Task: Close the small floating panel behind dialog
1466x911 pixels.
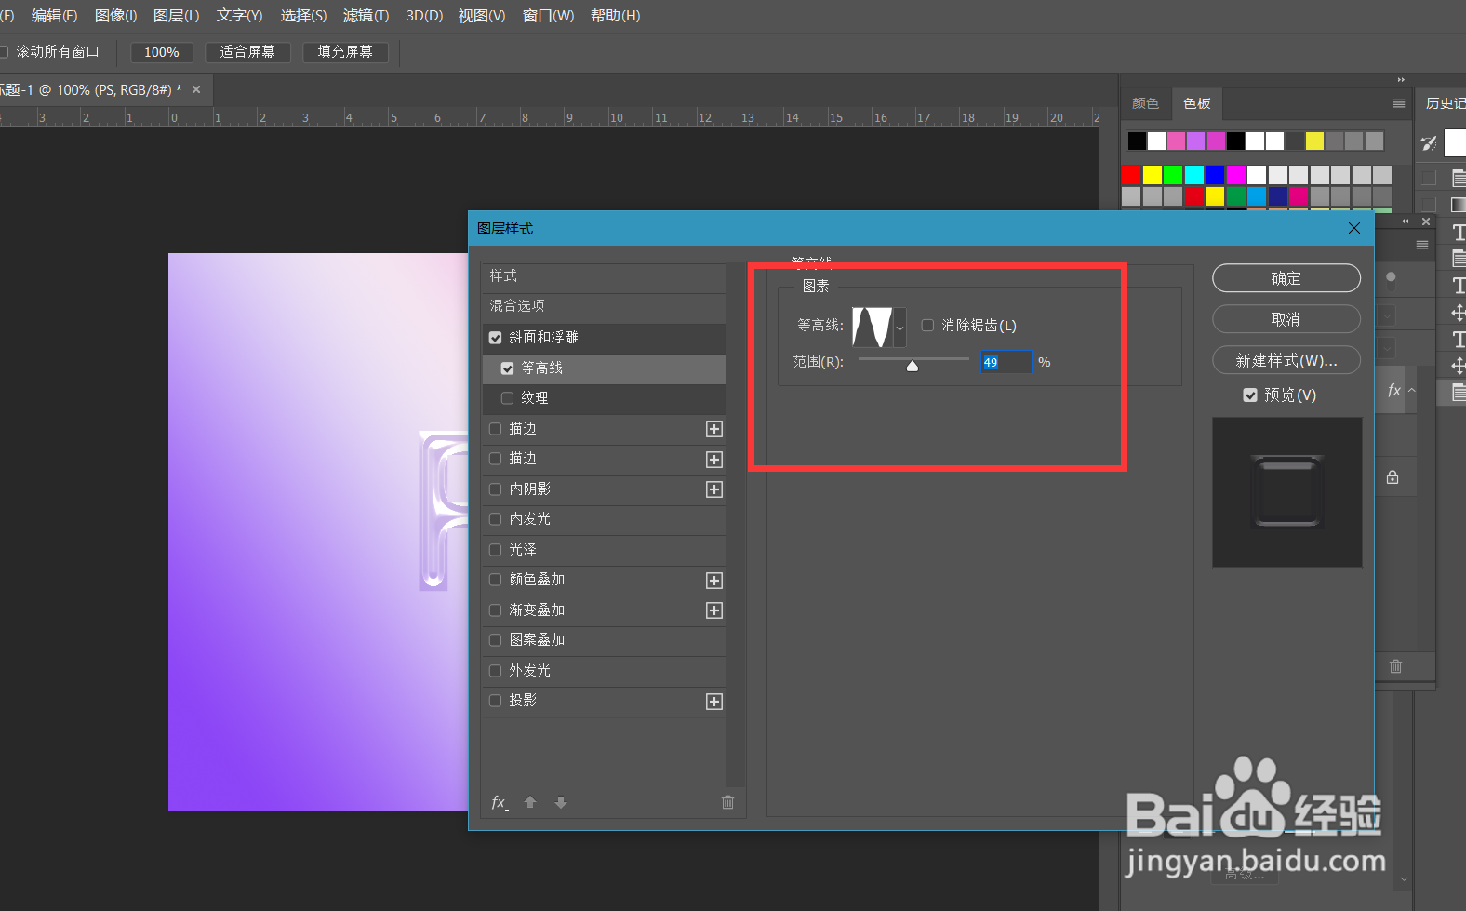Action: coord(1426,221)
